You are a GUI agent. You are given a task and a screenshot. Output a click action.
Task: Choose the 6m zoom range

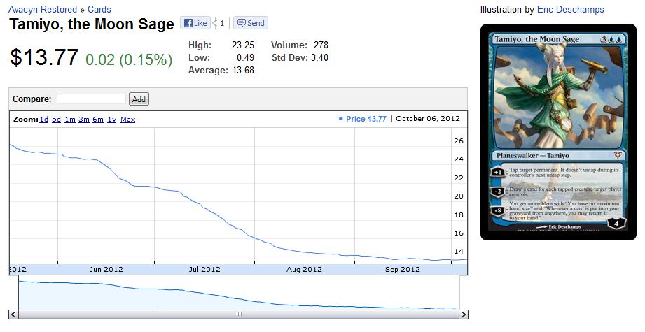pos(97,120)
